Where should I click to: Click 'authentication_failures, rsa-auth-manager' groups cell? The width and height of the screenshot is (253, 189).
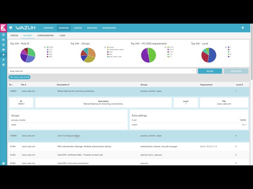(159, 146)
